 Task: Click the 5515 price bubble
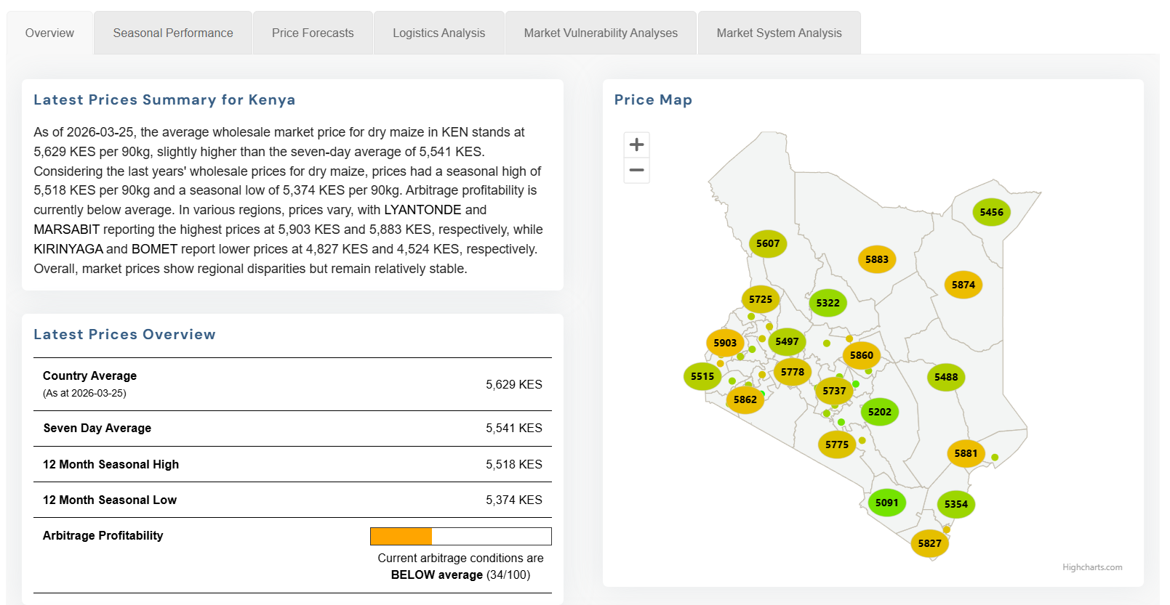[x=702, y=376]
